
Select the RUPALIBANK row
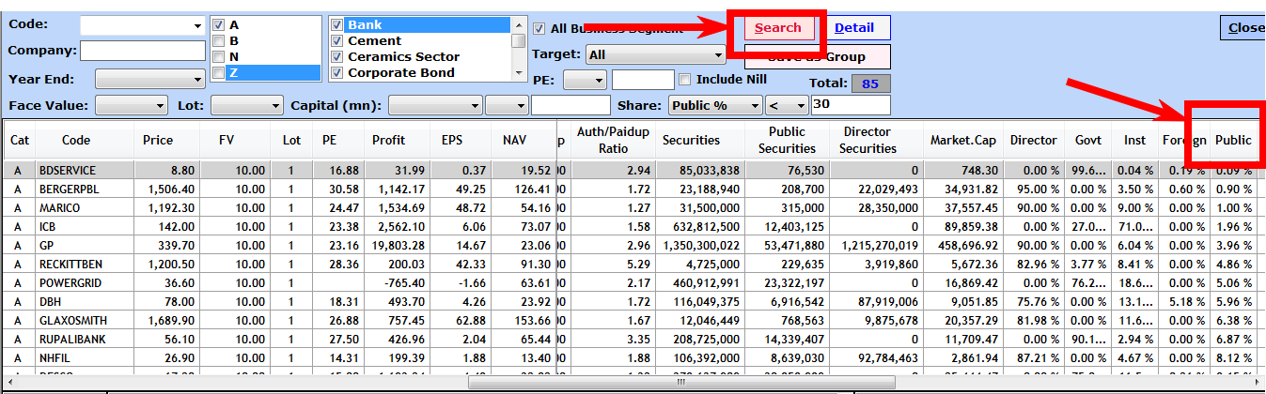631,339
